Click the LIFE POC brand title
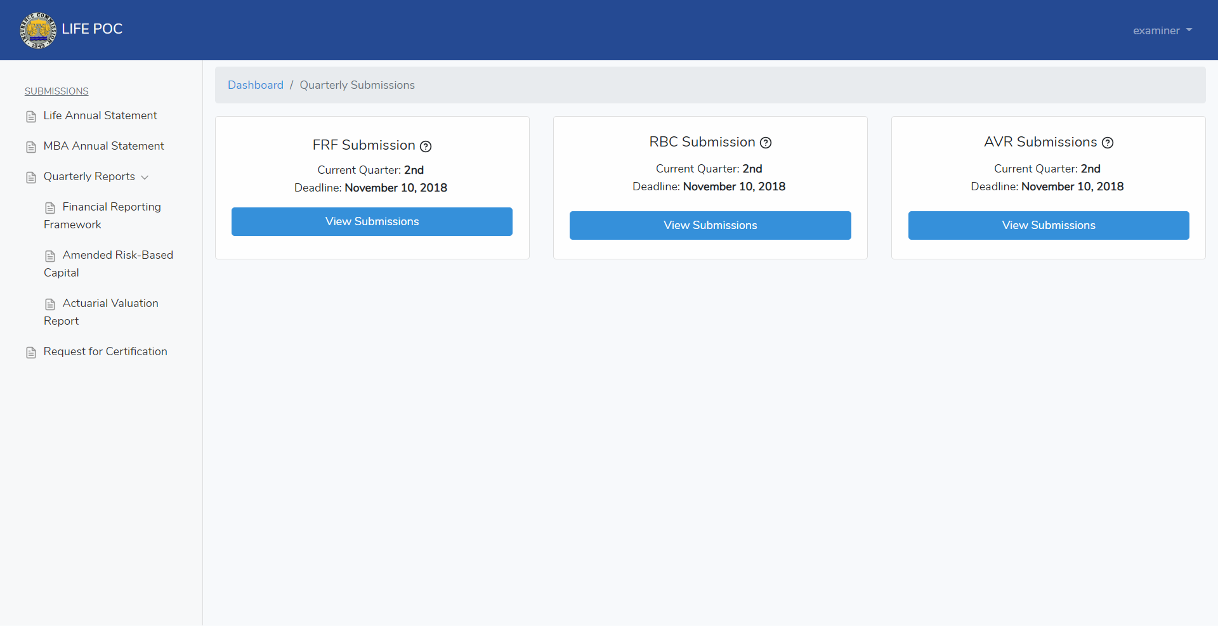The image size is (1218, 626). click(92, 29)
